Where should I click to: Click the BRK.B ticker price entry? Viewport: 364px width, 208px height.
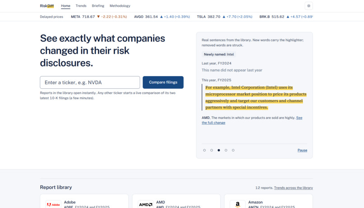pyautogui.click(x=286, y=17)
